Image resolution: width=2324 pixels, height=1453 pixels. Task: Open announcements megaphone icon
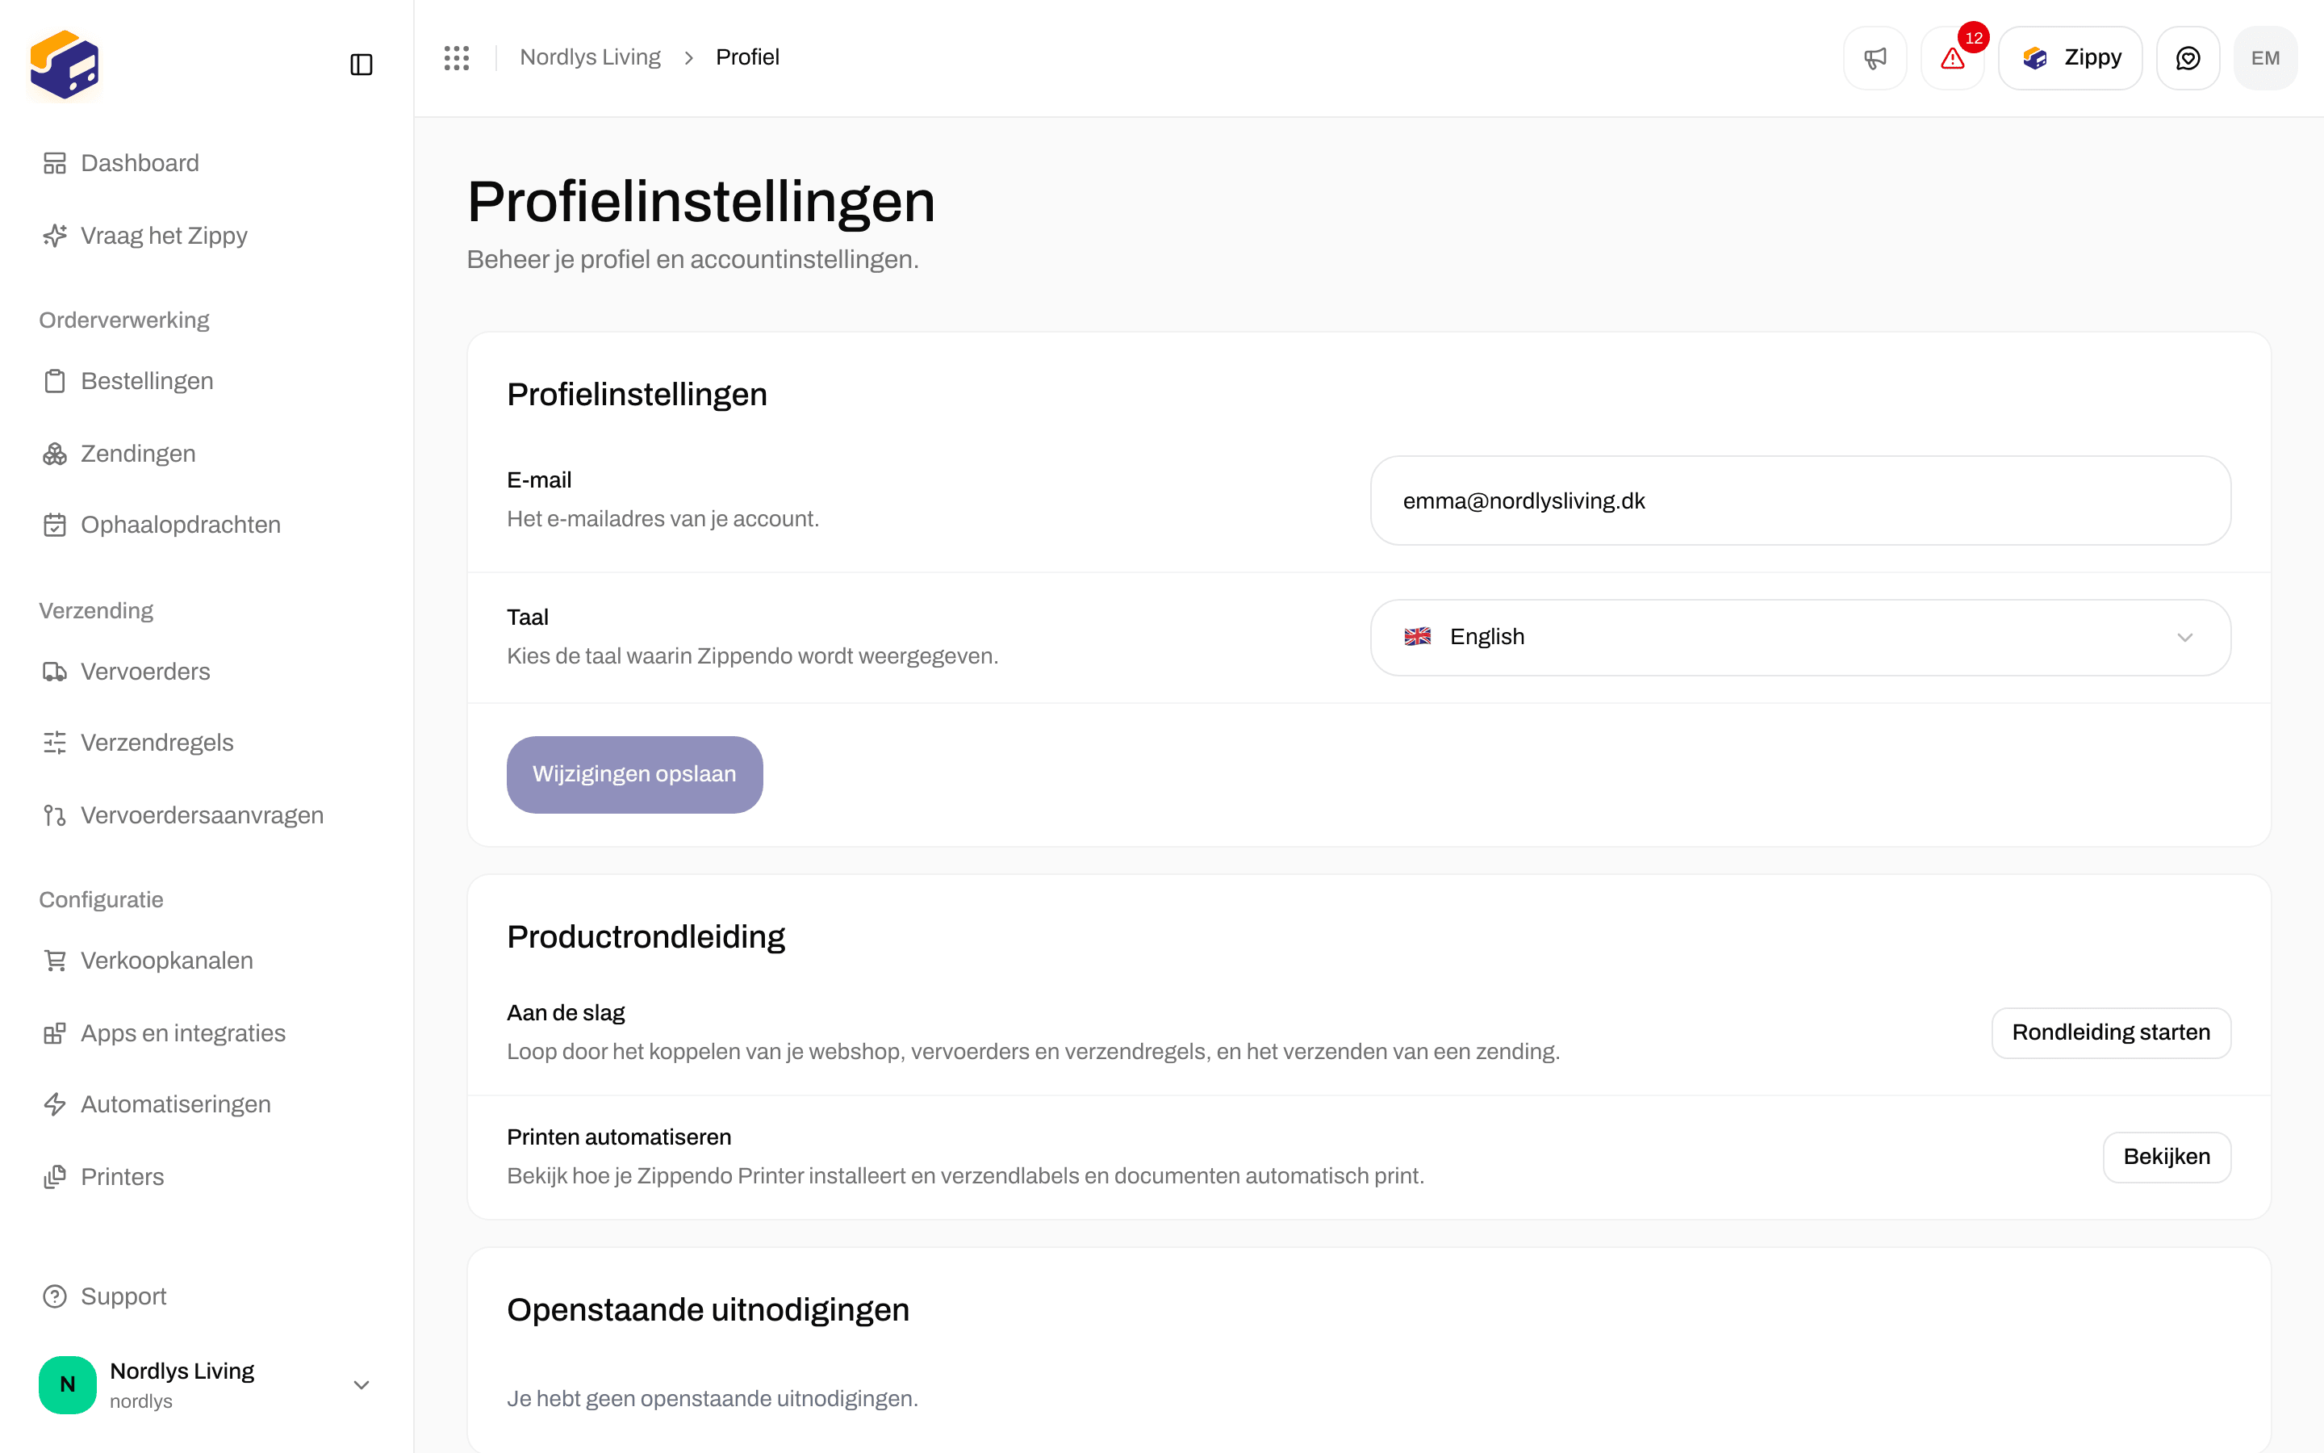pyautogui.click(x=1875, y=57)
